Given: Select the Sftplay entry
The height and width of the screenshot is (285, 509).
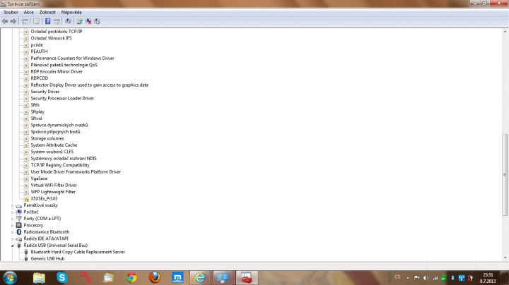Looking at the screenshot, I should 37,111.
